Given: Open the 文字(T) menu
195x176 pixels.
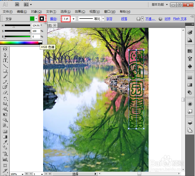Looking at the screenshot, I should tap(51, 12).
